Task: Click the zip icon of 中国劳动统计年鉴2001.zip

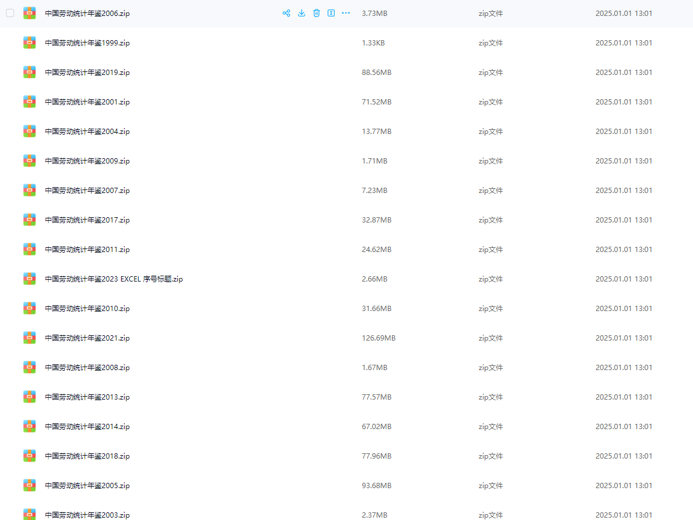Action: click(30, 102)
